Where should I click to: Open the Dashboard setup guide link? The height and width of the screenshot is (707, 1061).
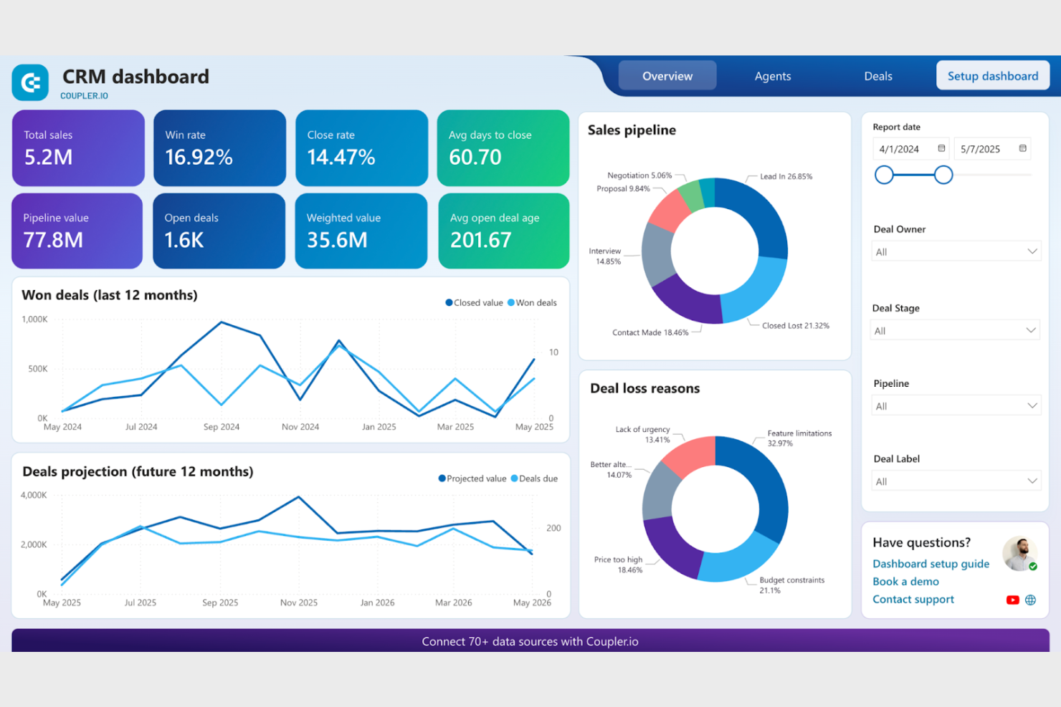click(931, 564)
